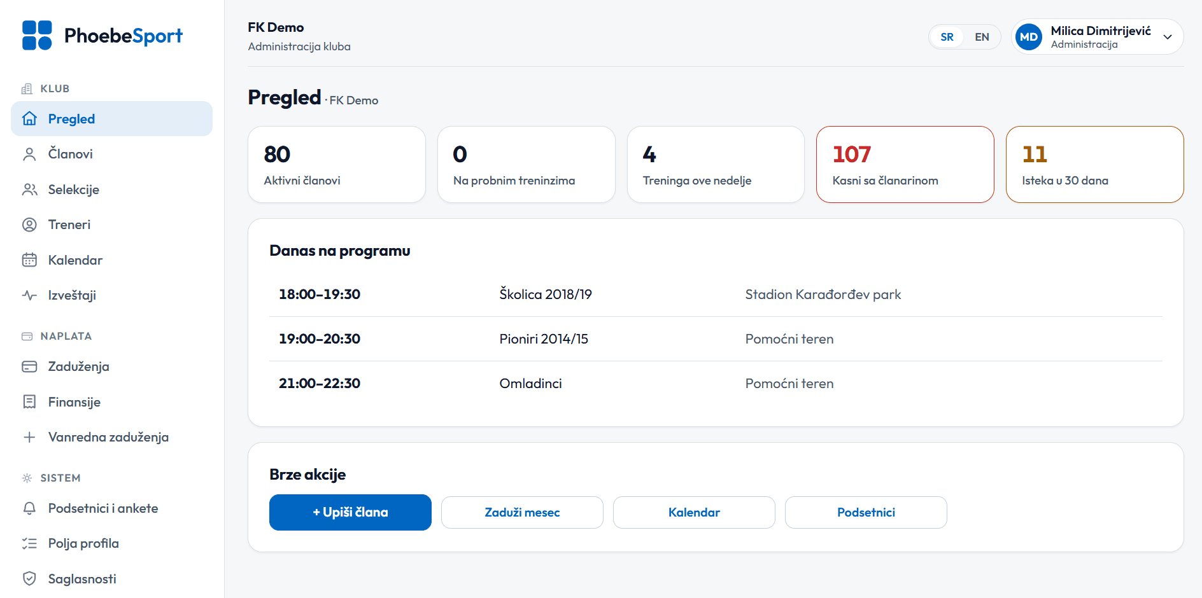
Task: Click the Vanredna zaduženja plus icon
Action: pos(29,437)
